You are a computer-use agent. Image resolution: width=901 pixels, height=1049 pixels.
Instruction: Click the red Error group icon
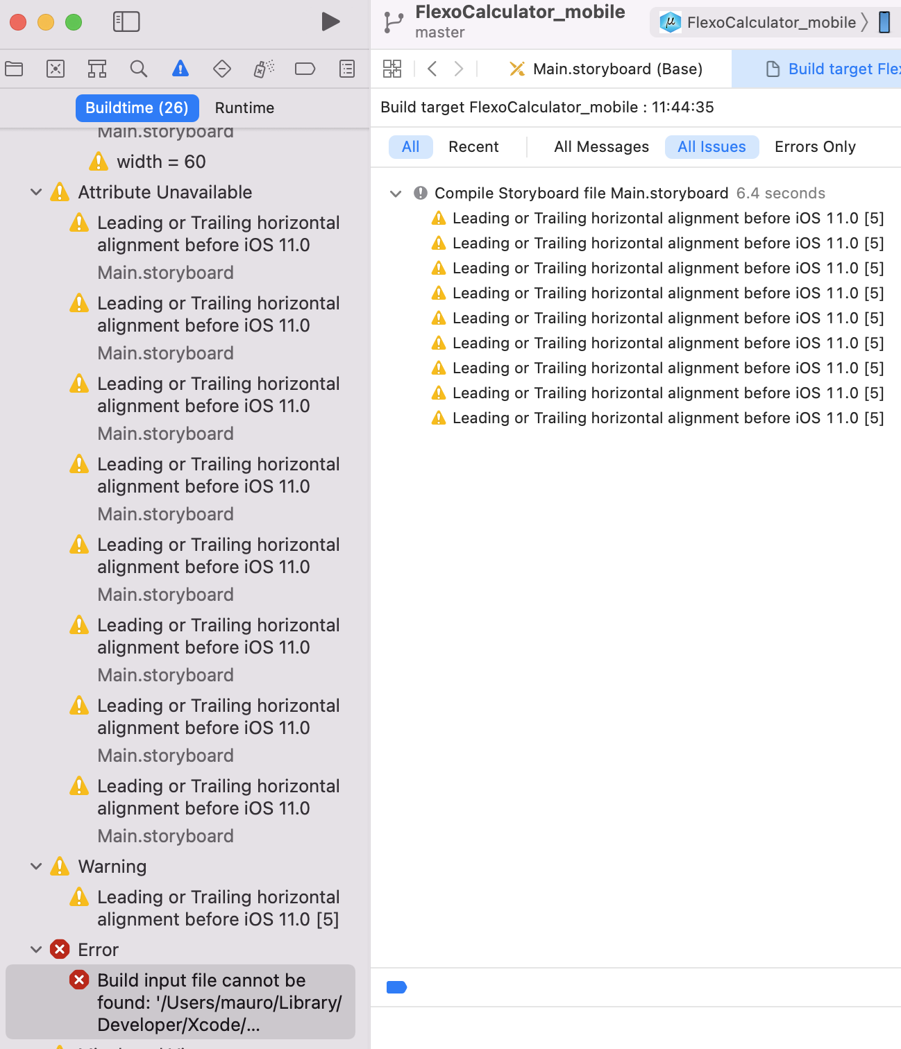(60, 949)
